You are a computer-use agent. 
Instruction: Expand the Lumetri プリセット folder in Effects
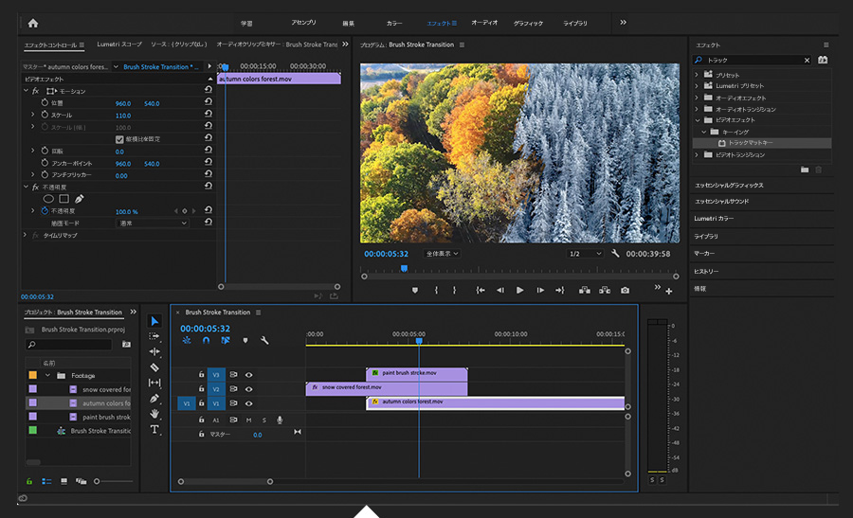pyautogui.click(x=698, y=86)
